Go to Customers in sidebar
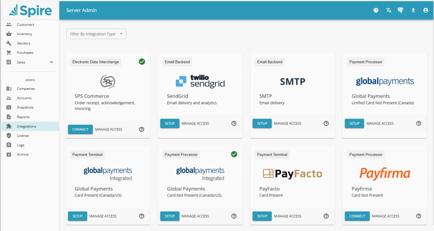Screen dimensions: 434x231 (x=26, y=24)
